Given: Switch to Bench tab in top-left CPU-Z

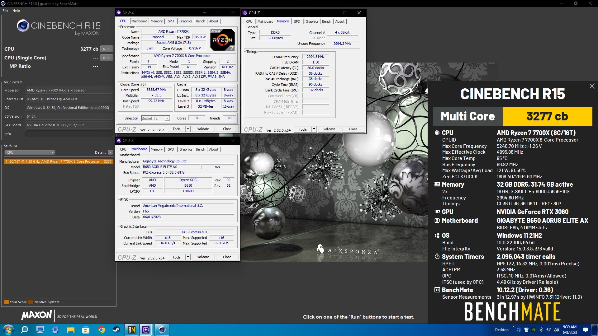Looking at the screenshot, I should pos(201,21).
